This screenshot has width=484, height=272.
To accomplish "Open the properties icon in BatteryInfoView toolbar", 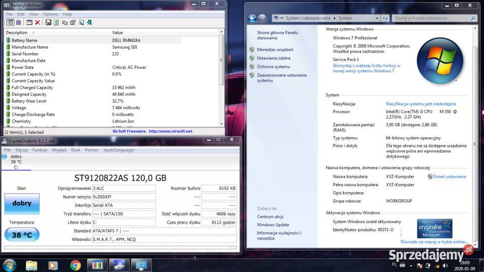I will click(73, 22).
